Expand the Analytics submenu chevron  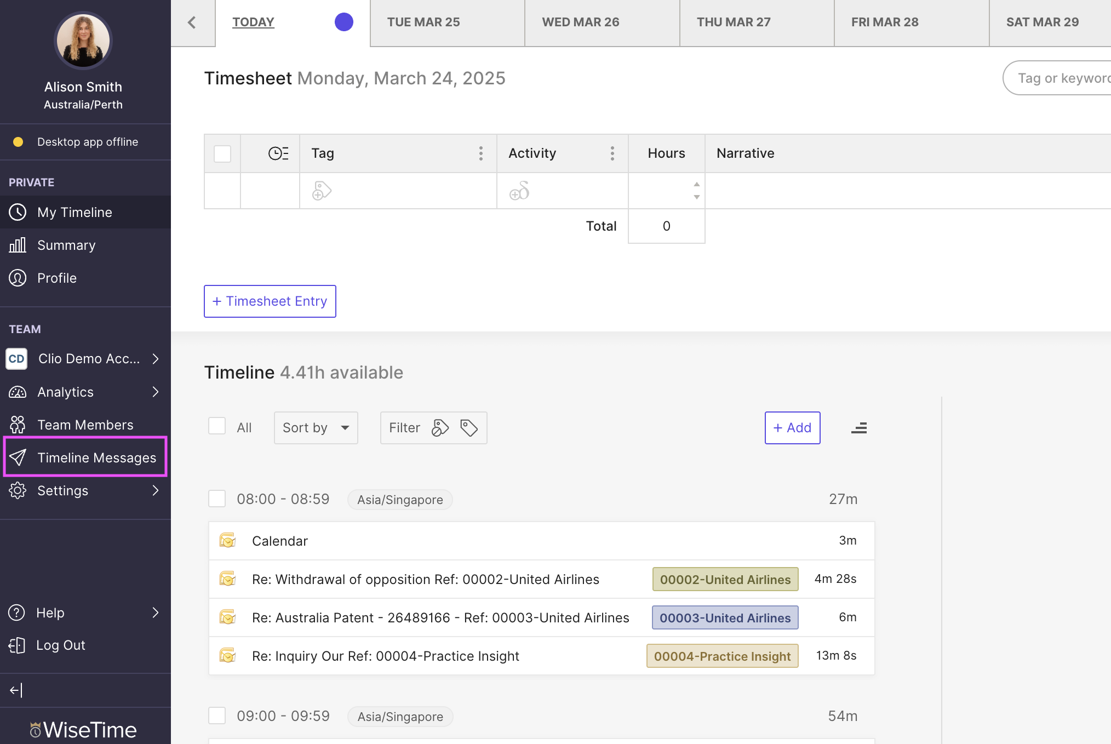pos(156,392)
